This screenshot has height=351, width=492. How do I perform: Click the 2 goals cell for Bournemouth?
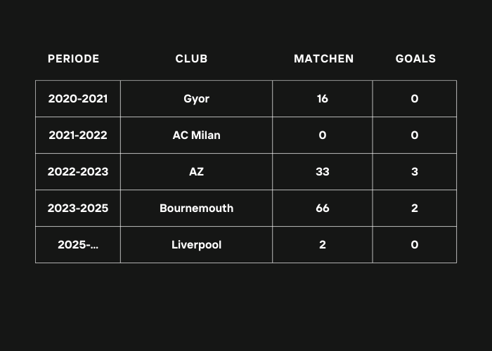(x=415, y=208)
